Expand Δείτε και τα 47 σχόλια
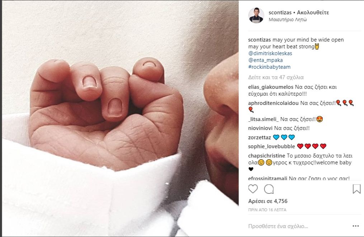The image size is (364, 237). pyautogui.click(x=276, y=77)
